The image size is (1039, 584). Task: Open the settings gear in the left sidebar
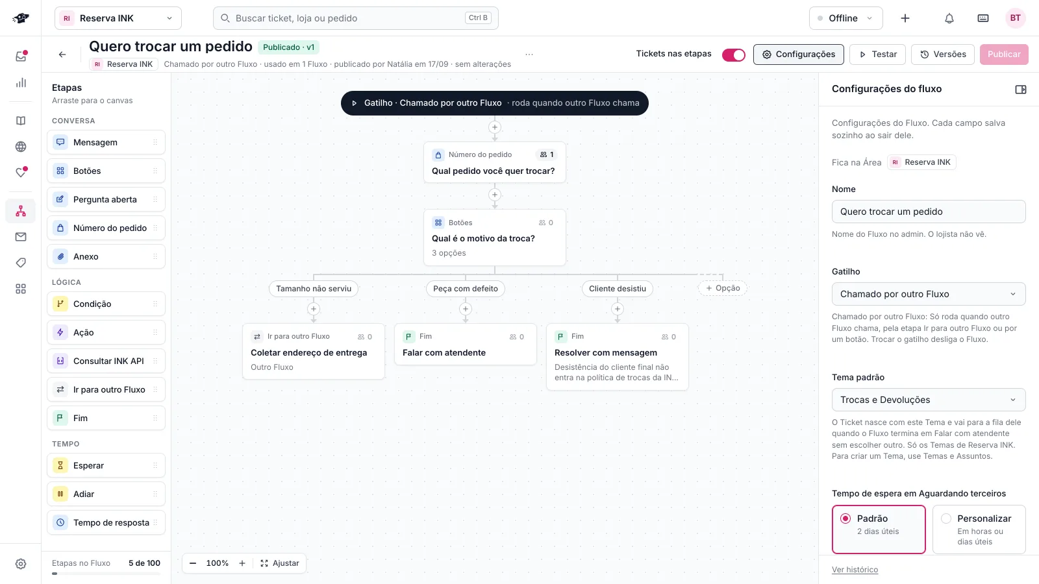[x=21, y=564]
